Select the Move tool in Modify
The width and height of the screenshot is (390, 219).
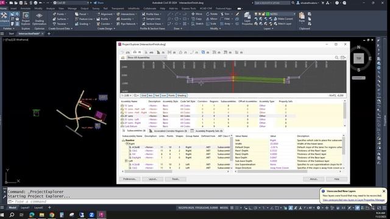(196, 14)
